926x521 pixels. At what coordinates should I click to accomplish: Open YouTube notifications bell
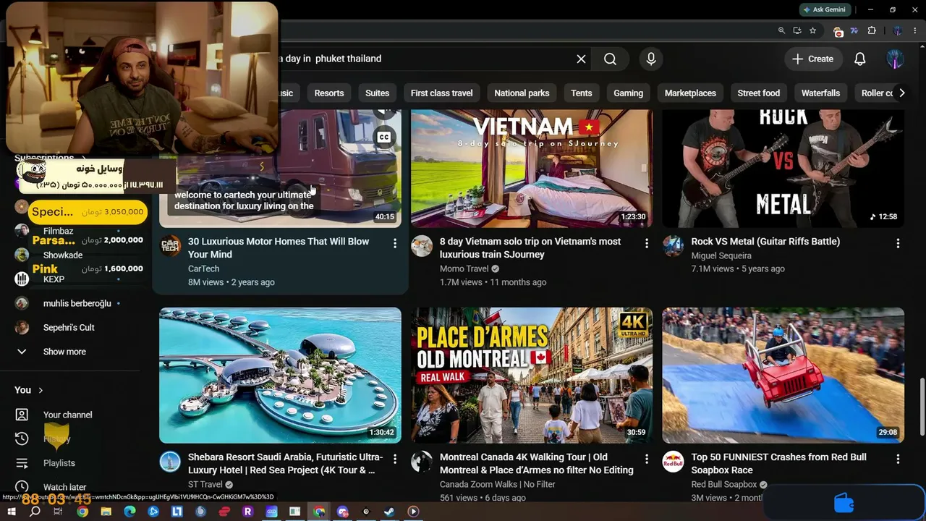point(860,59)
